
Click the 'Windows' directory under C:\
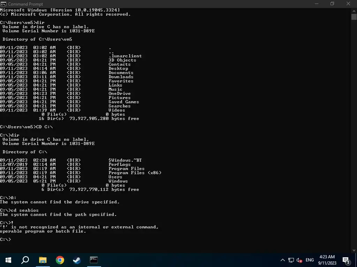click(118, 181)
